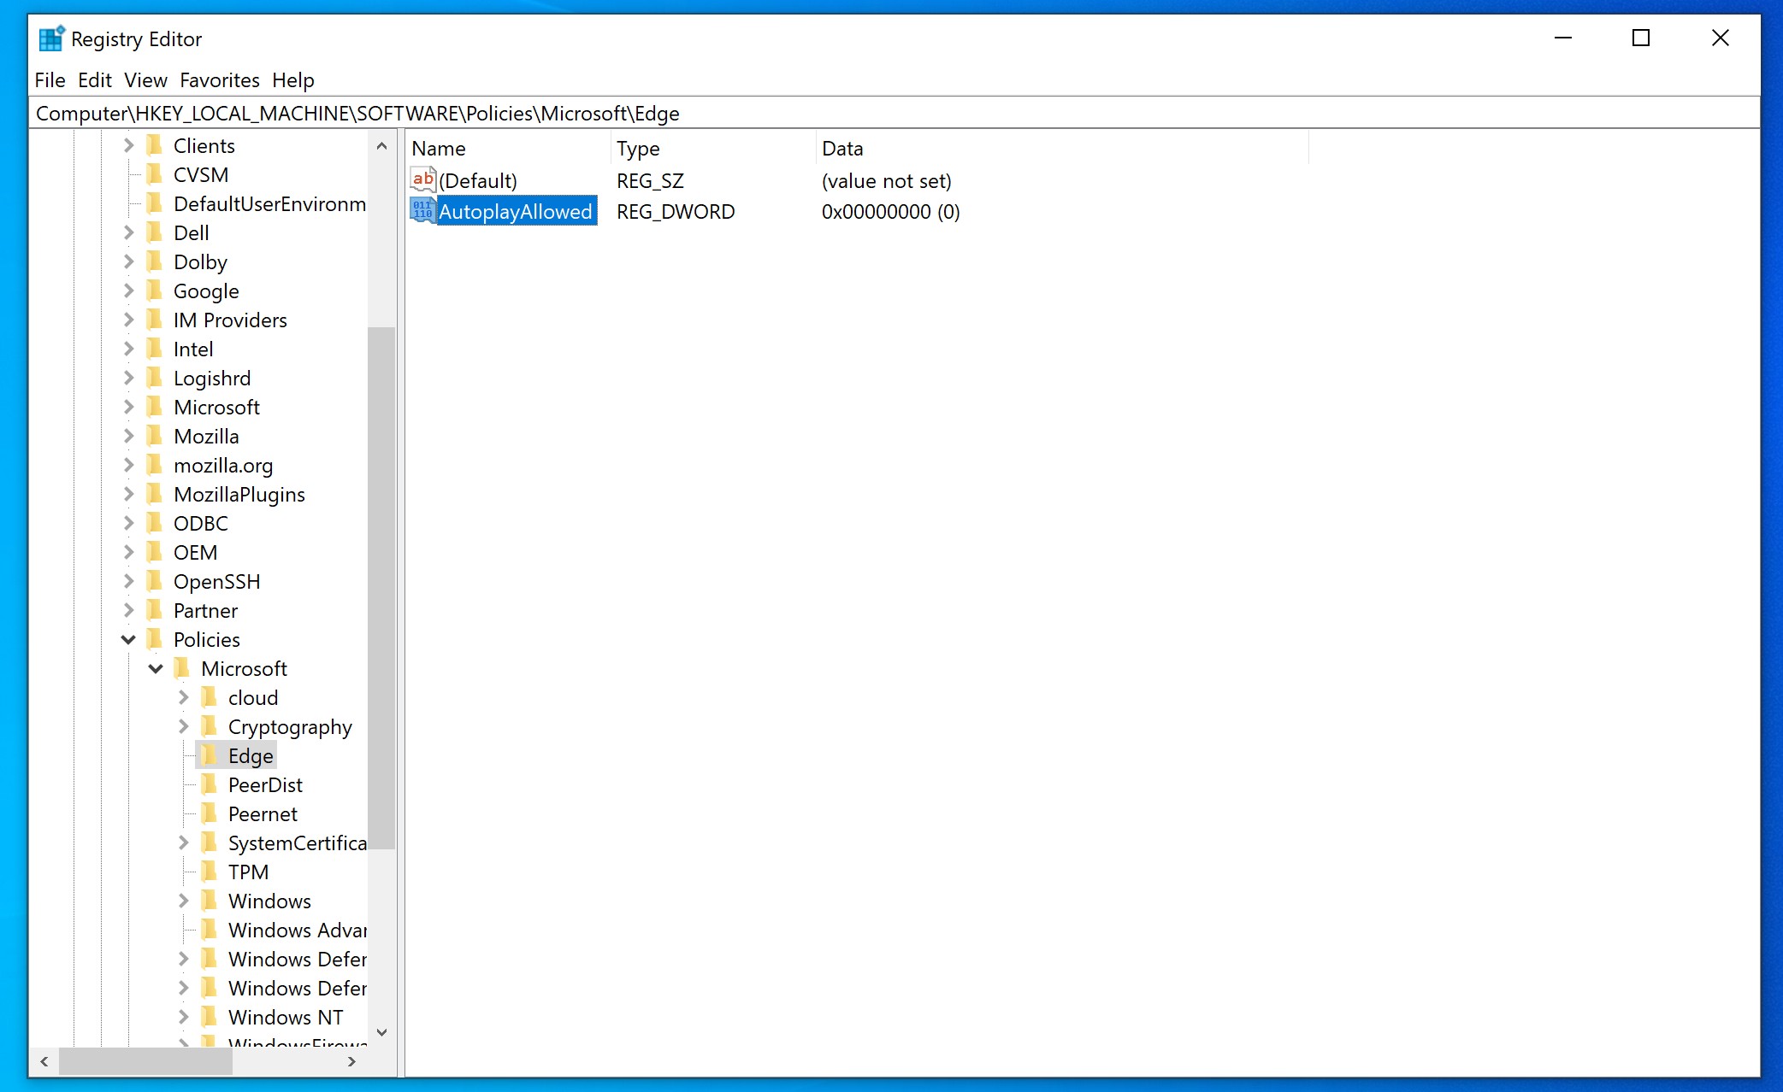Expand the Clients key
This screenshot has width=1783, height=1092.
click(128, 145)
